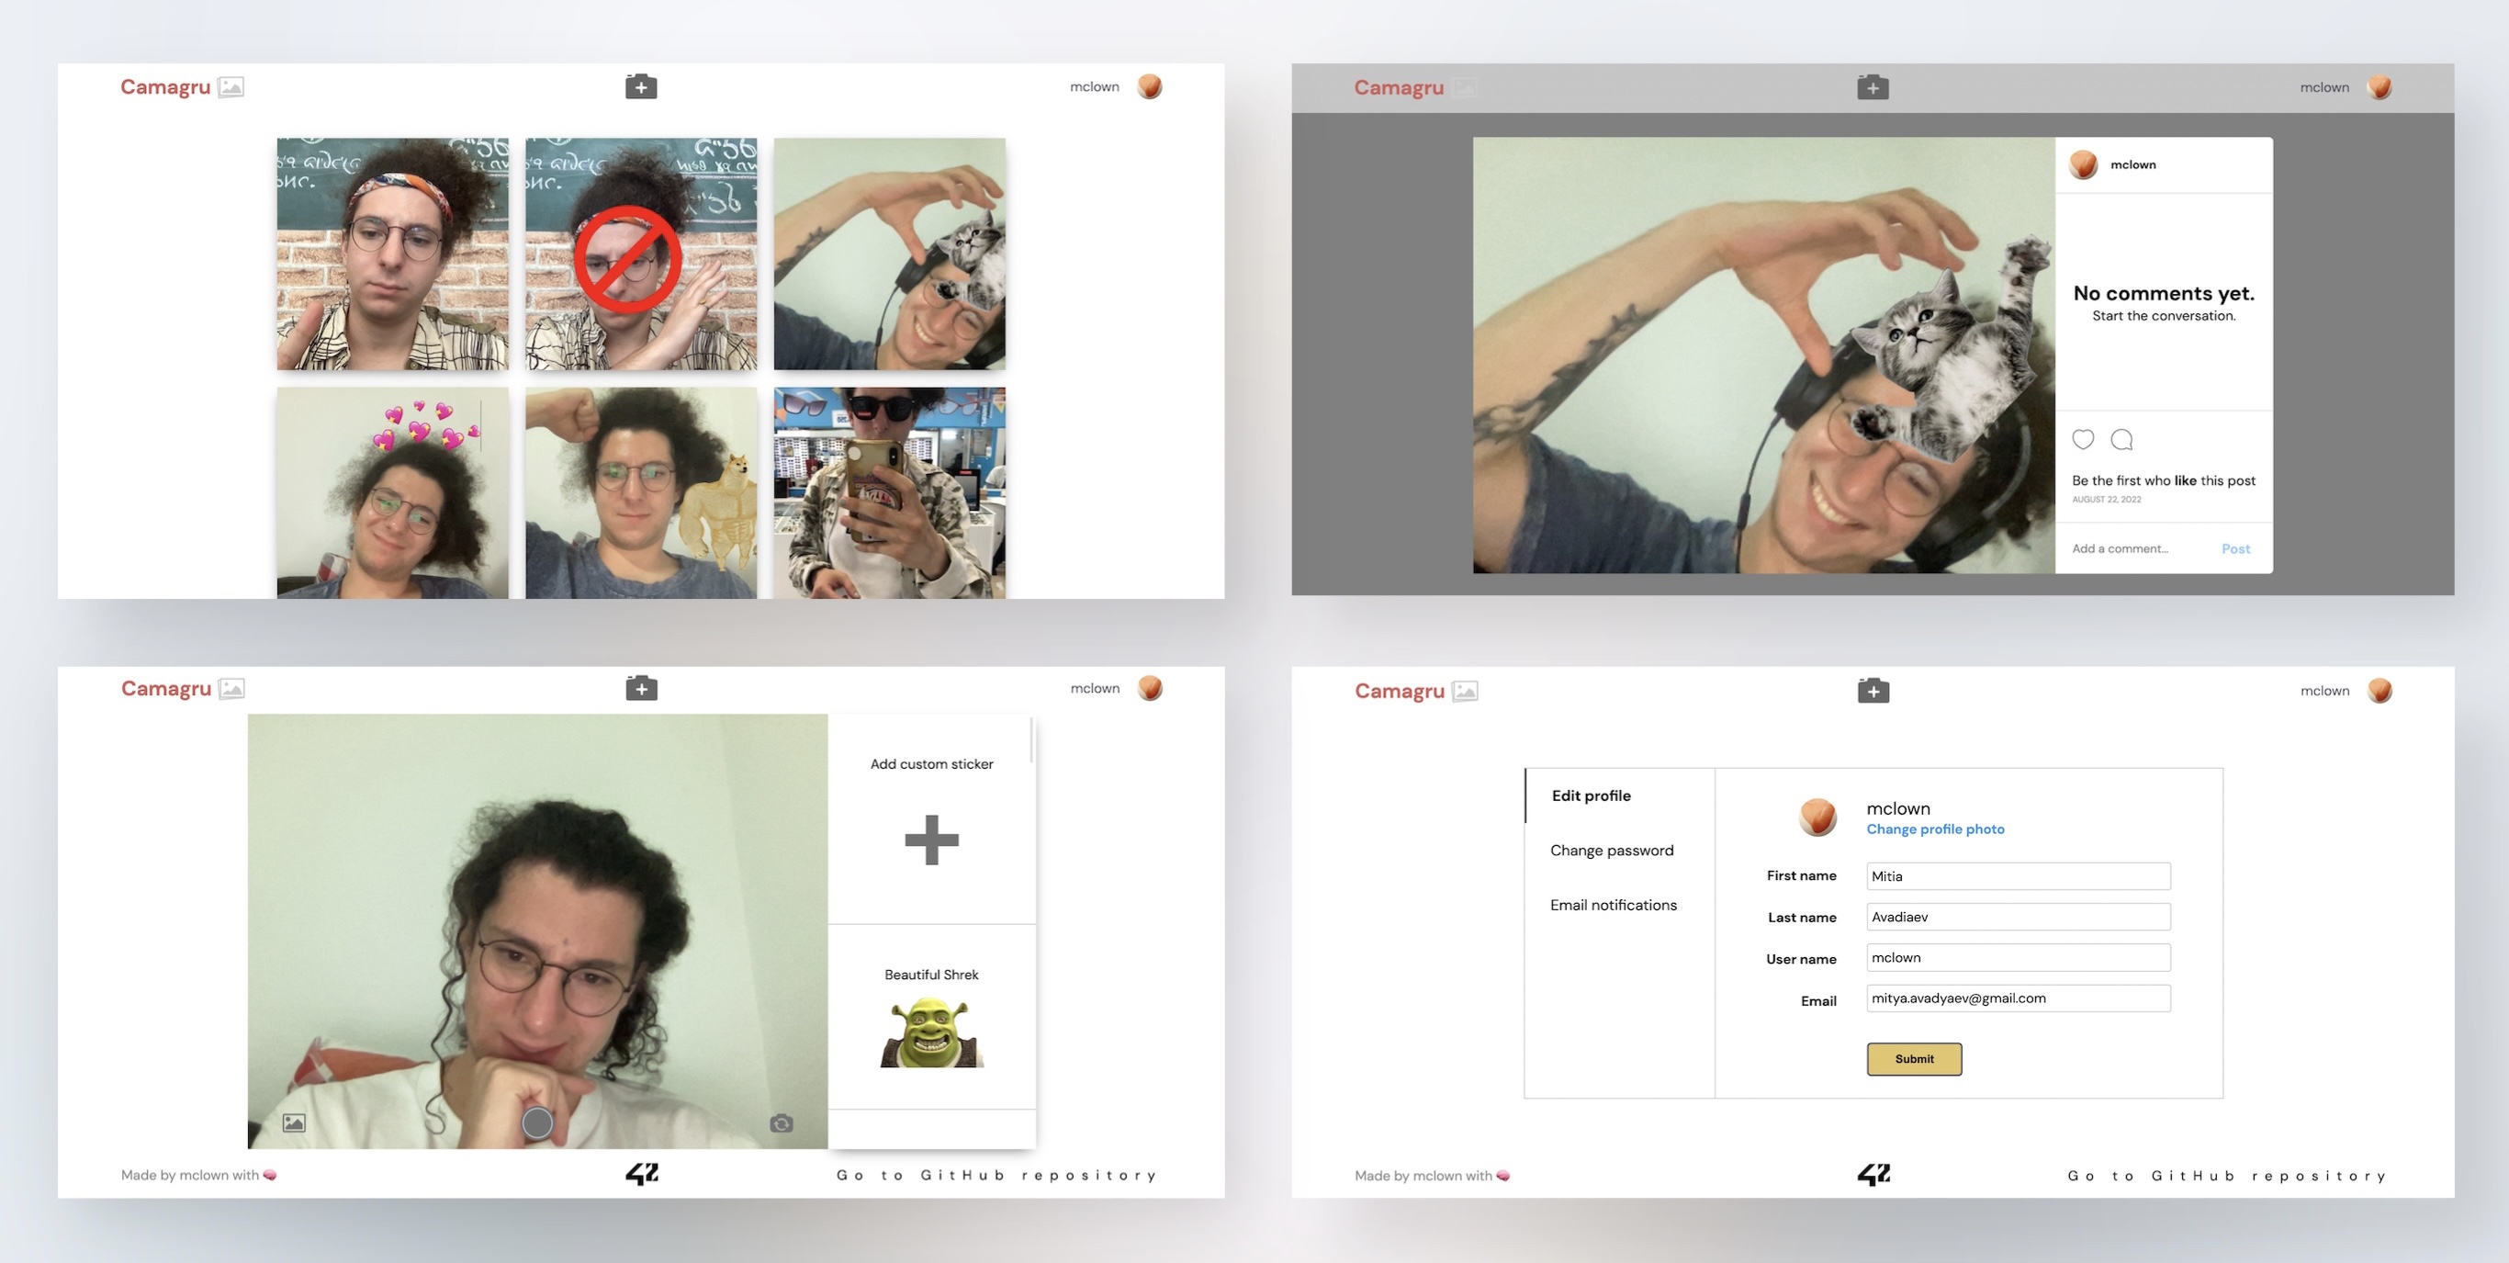
Task: Open the Camagru logo in gallery window
Action: 164,86
